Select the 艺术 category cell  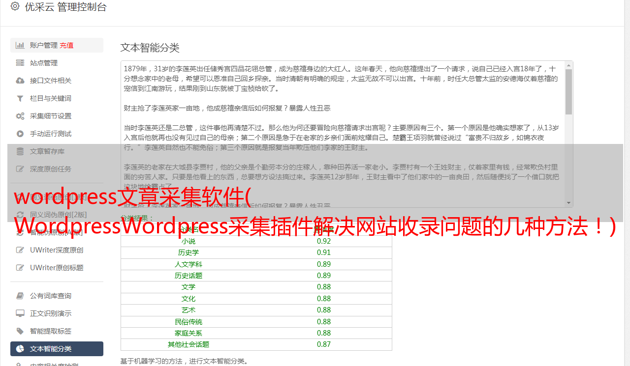tap(189, 310)
